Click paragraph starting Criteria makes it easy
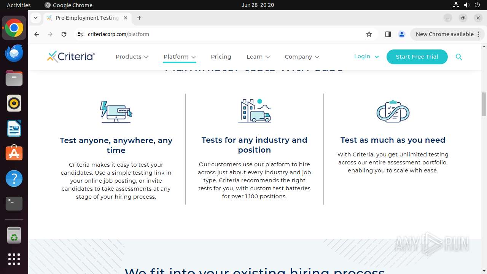Screen dimensions: 487x274 coord(116,181)
